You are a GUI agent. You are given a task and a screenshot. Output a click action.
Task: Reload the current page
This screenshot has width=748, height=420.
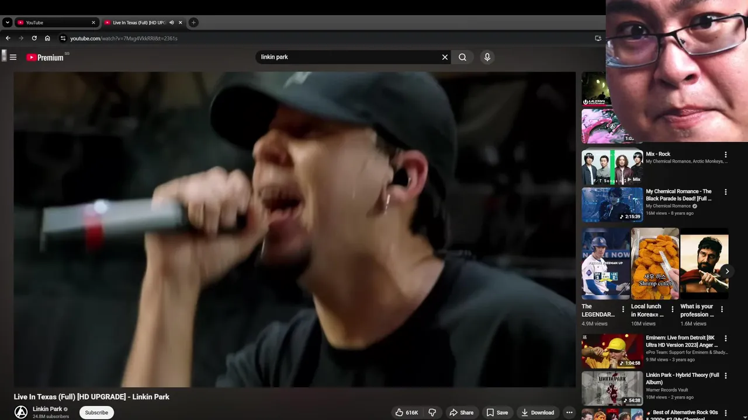coord(34,38)
